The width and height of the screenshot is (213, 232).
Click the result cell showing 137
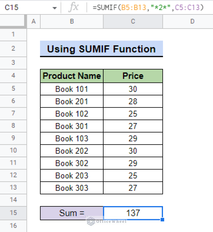pyautogui.click(x=133, y=213)
